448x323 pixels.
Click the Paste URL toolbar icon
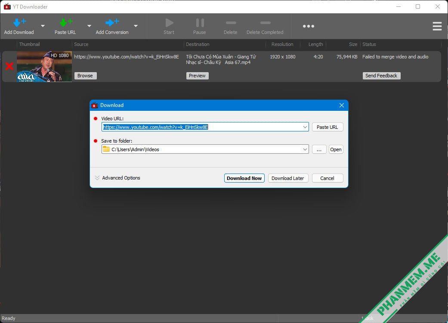coord(66,22)
